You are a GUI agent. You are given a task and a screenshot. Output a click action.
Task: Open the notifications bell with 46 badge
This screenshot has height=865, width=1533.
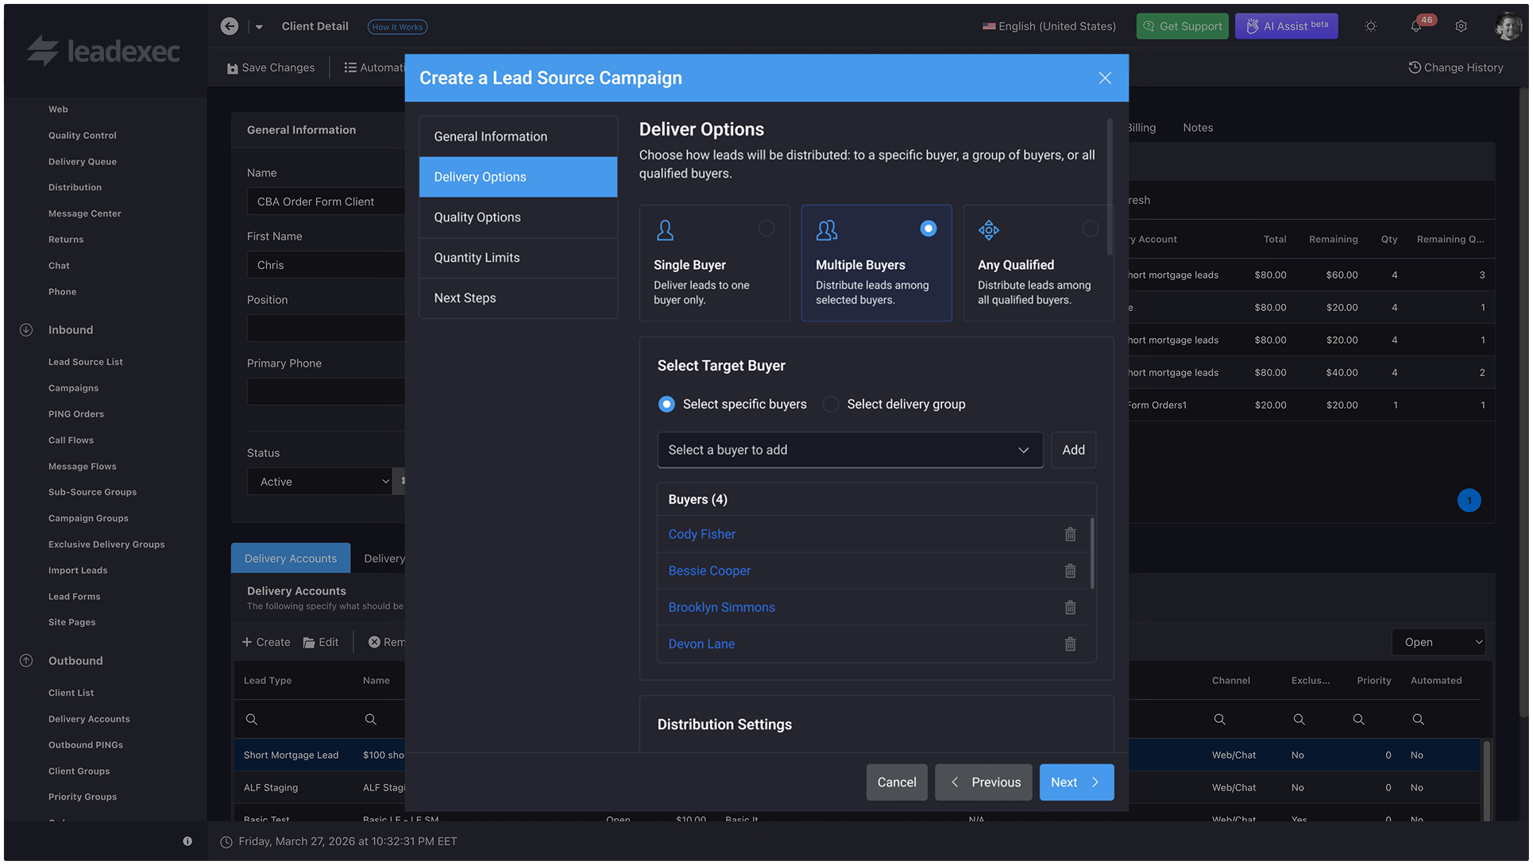(x=1416, y=26)
